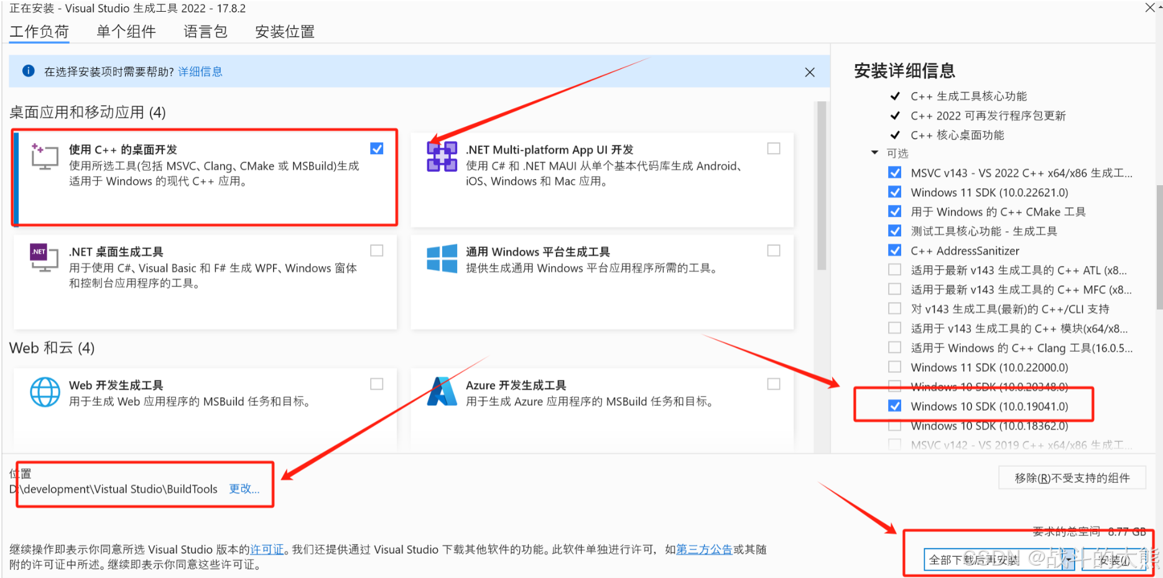
Task: Open the 详细信息 help link
Action: [200, 71]
